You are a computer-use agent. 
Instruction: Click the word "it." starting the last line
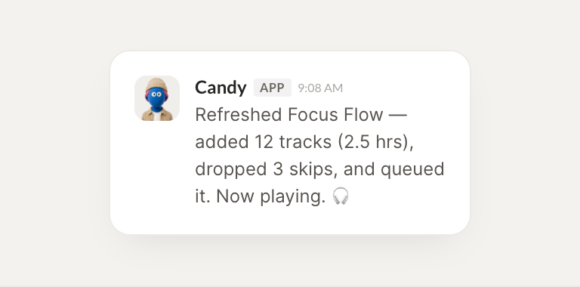(202, 196)
